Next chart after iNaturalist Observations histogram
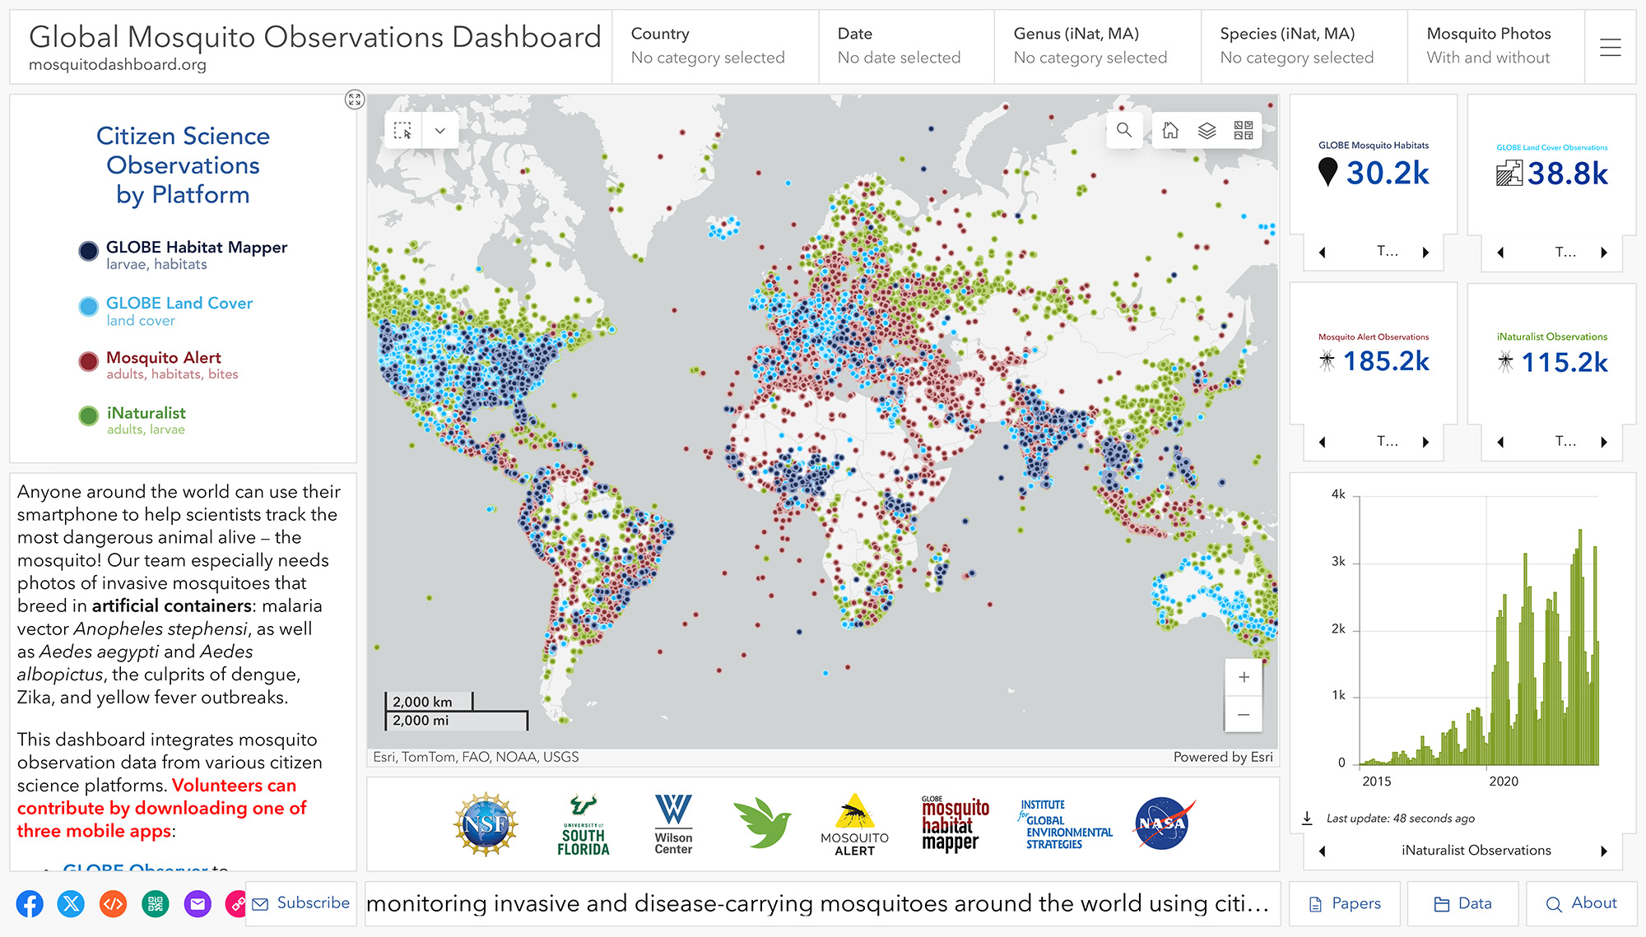 click(x=1603, y=851)
